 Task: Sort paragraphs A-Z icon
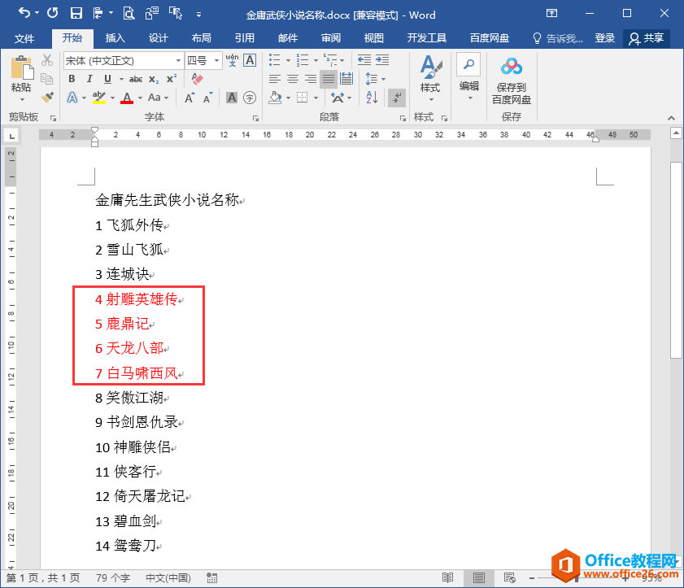[x=372, y=98]
